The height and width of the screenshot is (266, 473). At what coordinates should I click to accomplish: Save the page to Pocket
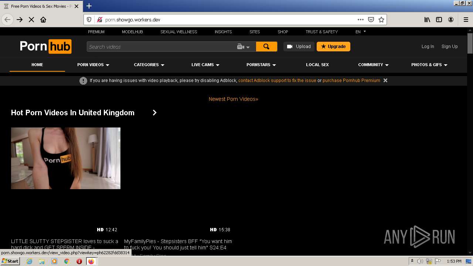point(371,20)
